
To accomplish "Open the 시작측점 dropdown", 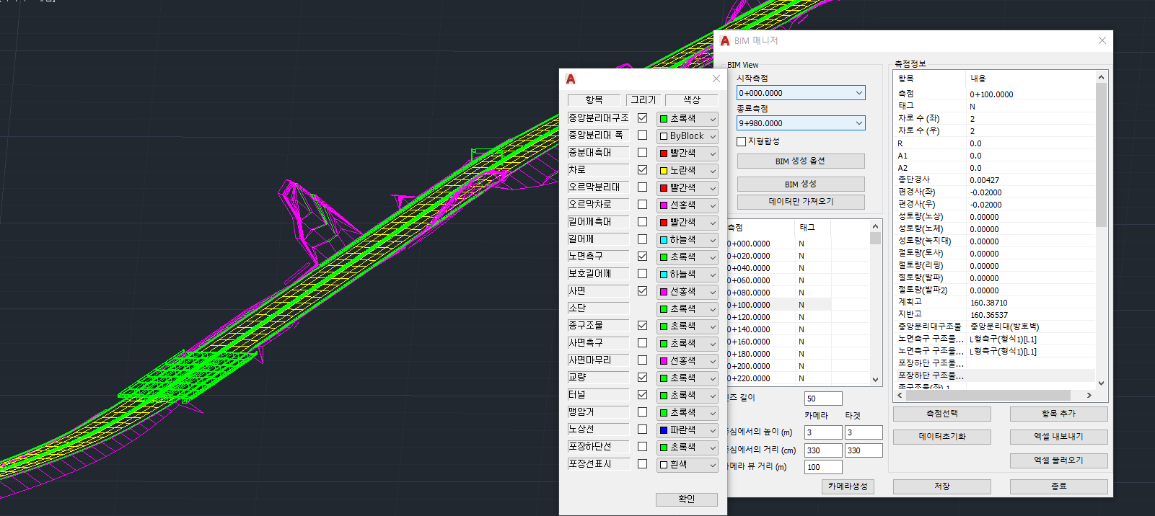I will tap(858, 93).
